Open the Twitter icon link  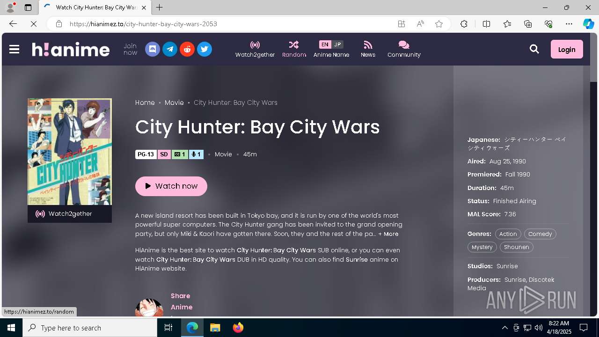coord(205,49)
